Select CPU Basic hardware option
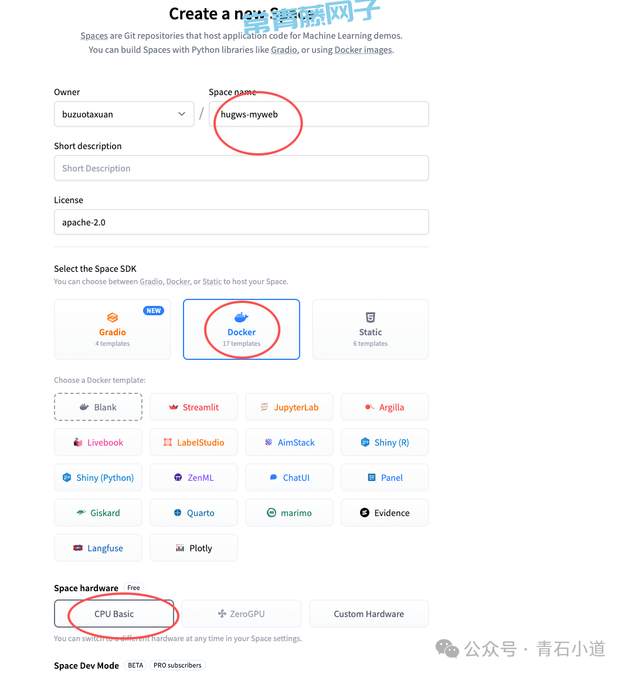This screenshot has height=674, width=625. point(114,614)
